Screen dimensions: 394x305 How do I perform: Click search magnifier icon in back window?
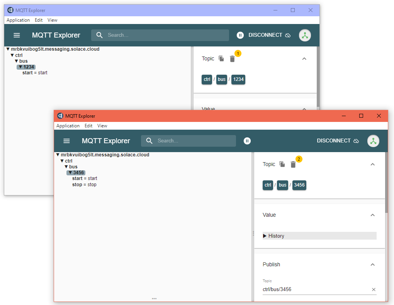tap(100, 35)
